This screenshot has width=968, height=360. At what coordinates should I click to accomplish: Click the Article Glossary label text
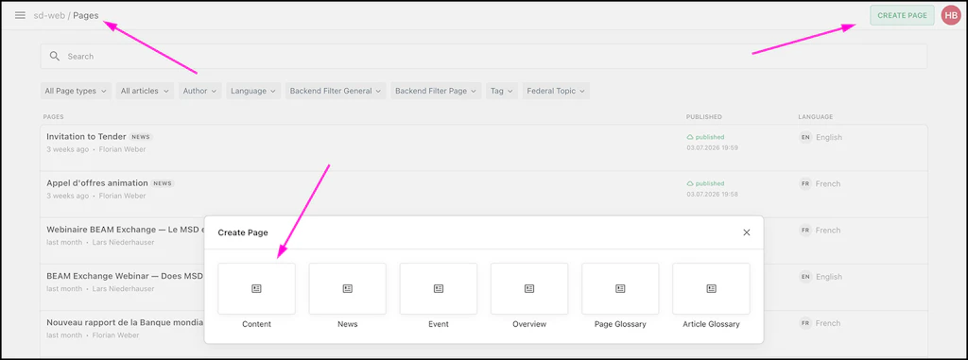pos(711,324)
